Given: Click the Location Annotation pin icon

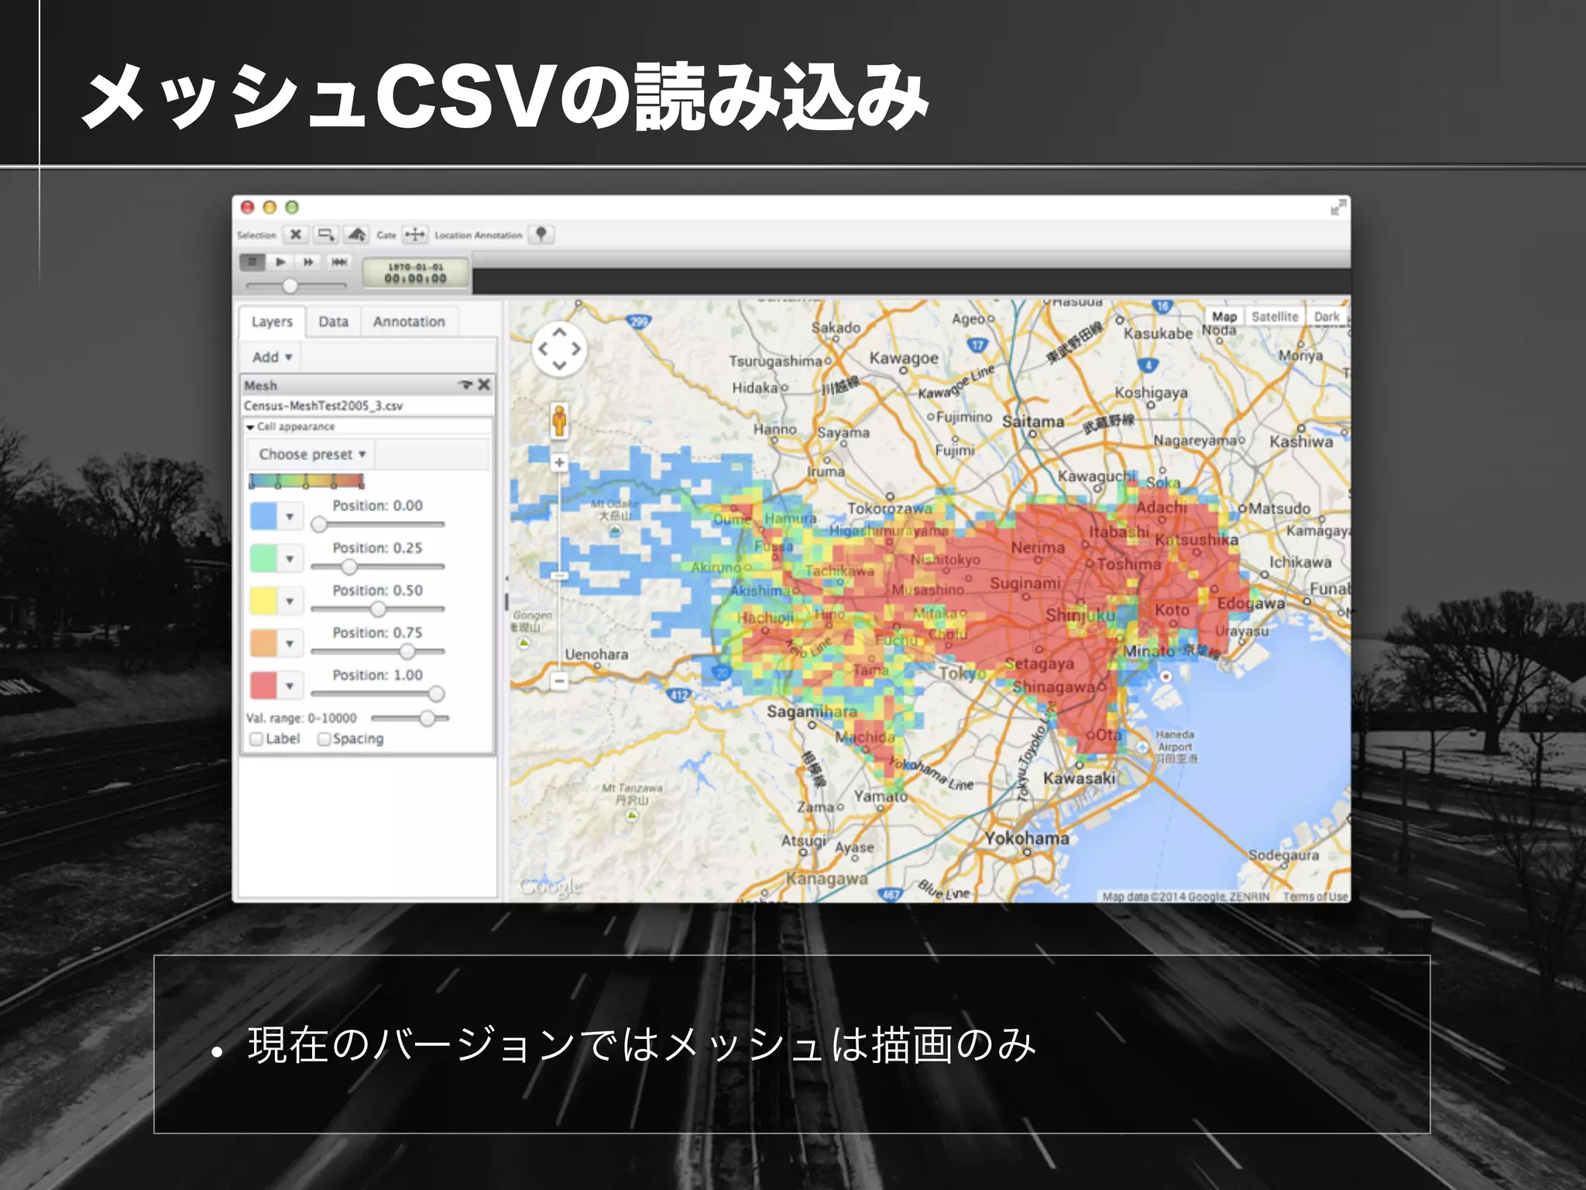Looking at the screenshot, I should click(541, 234).
